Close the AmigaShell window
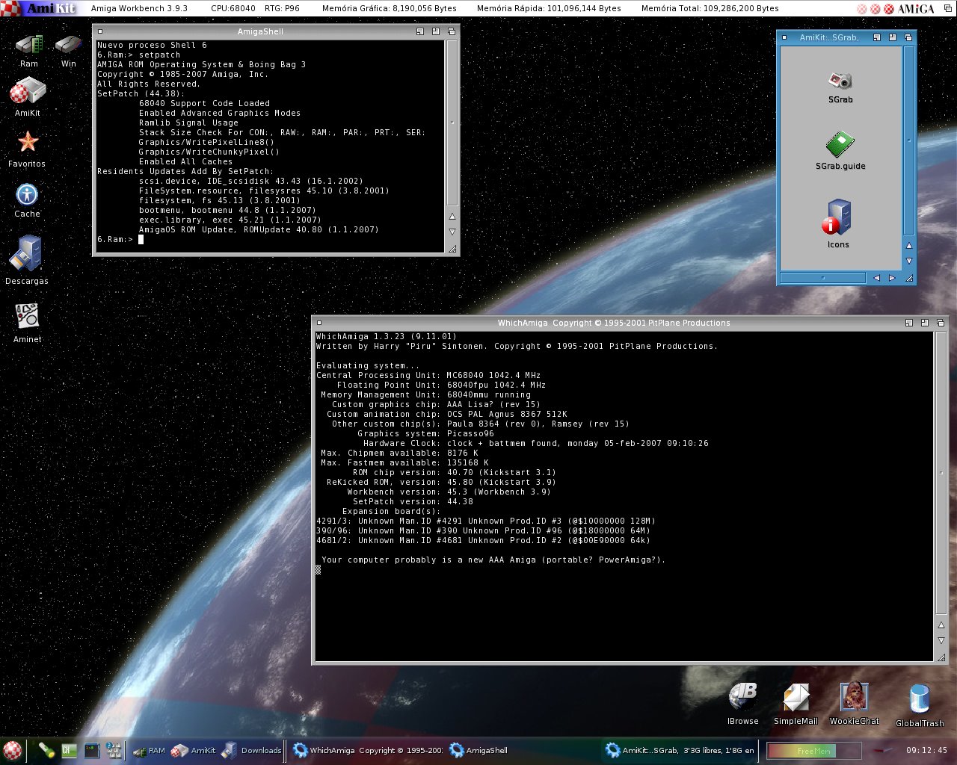Image resolution: width=957 pixels, height=765 pixels. (100, 31)
